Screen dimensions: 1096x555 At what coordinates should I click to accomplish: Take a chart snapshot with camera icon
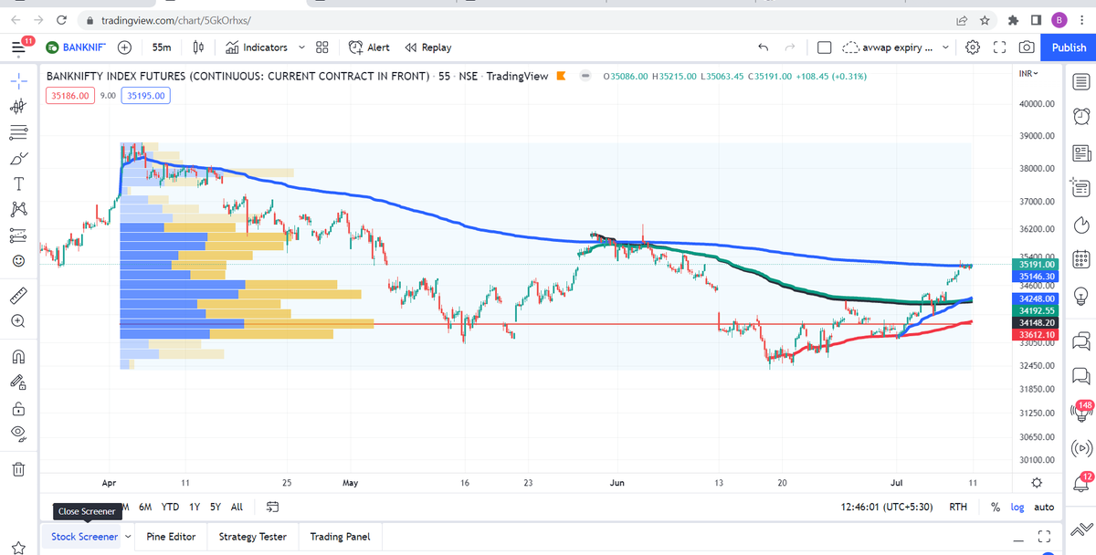point(1027,47)
